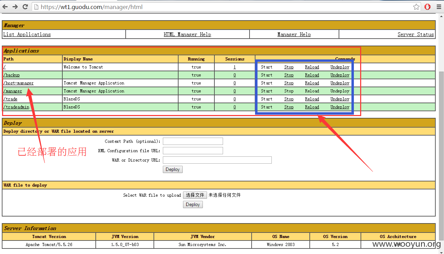Click Deploy under WAR or Directory URL
444x254 pixels.
click(x=173, y=170)
